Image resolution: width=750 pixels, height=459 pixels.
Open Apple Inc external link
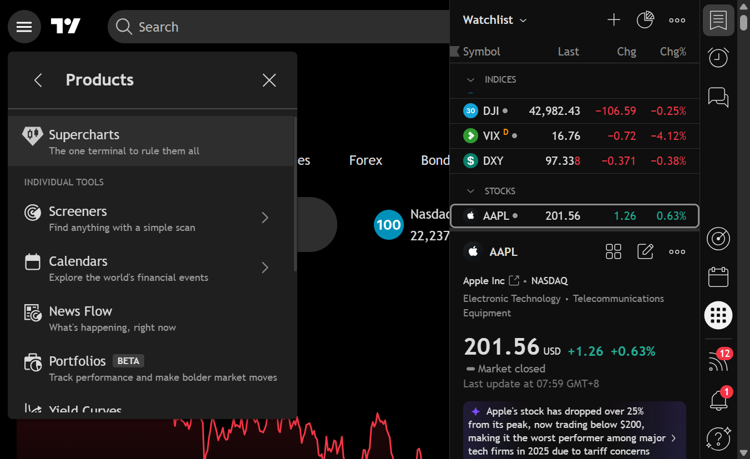[x=514, y=281]
